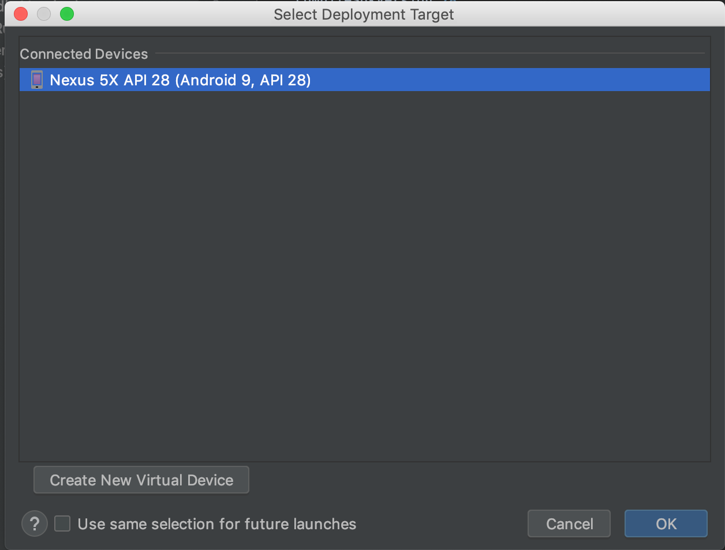Click the Nexus 5X phone device icon
Viewport: 725px width, 550px height.
point(37,80)
